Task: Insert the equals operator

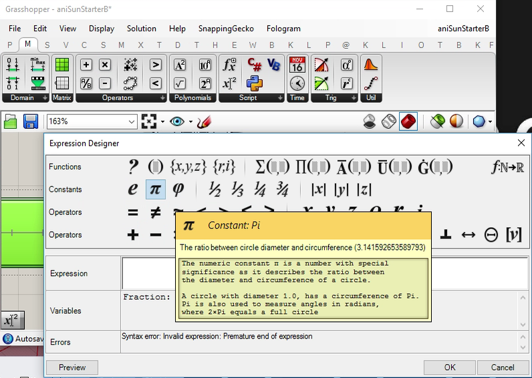Action: click(x=133, y=212)
